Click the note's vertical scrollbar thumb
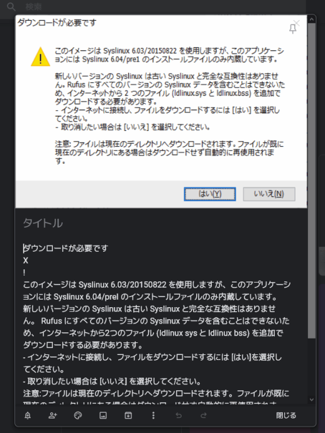Screen dimensions: 325x433 pos(312,181)
